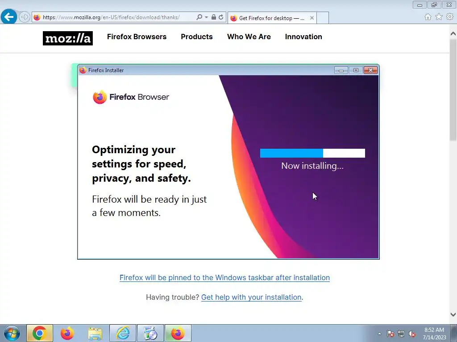This screenshot has height=342, width=457.
Task: Close the Firefox Installer window
Action: tap(370, 70)
